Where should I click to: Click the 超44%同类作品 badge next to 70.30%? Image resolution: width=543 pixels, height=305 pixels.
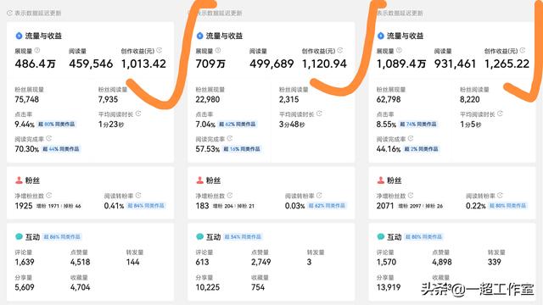pos(61,149)
